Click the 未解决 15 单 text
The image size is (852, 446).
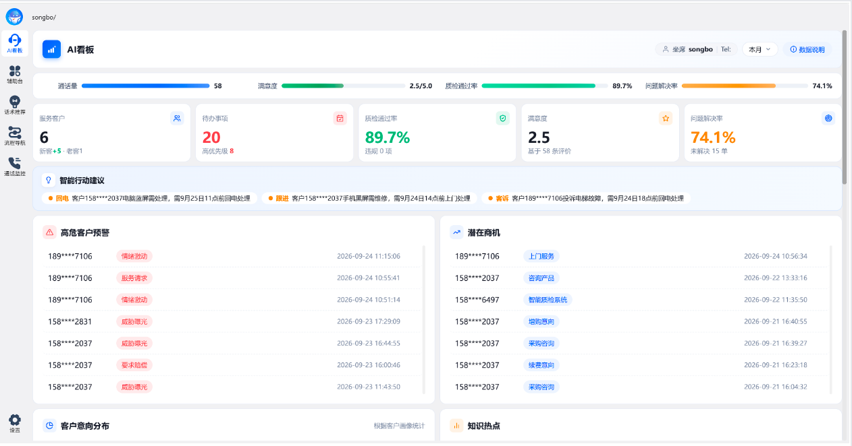[709, 151]
